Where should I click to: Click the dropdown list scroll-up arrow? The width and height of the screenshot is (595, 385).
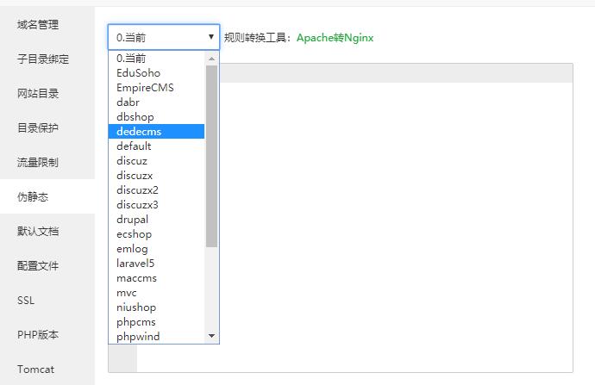[x=212, y=59]
